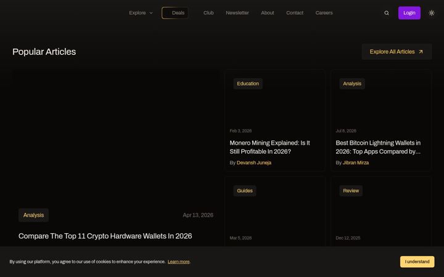Go to the Careers page
Screen dimensions: 444x277
pyautogui.click(x=324, y=13)
